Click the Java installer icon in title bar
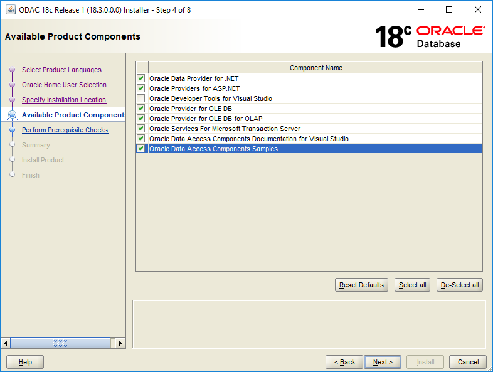The width and height of the screenshot is (493, 372). pos(11,10)
